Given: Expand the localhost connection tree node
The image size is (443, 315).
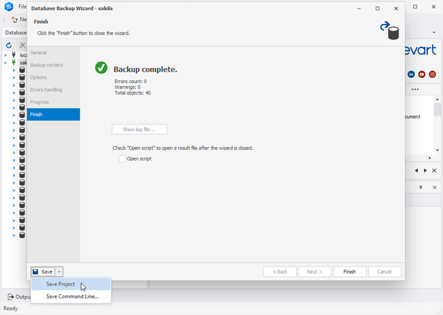Looking at the screenshot, I should [5, 55].
